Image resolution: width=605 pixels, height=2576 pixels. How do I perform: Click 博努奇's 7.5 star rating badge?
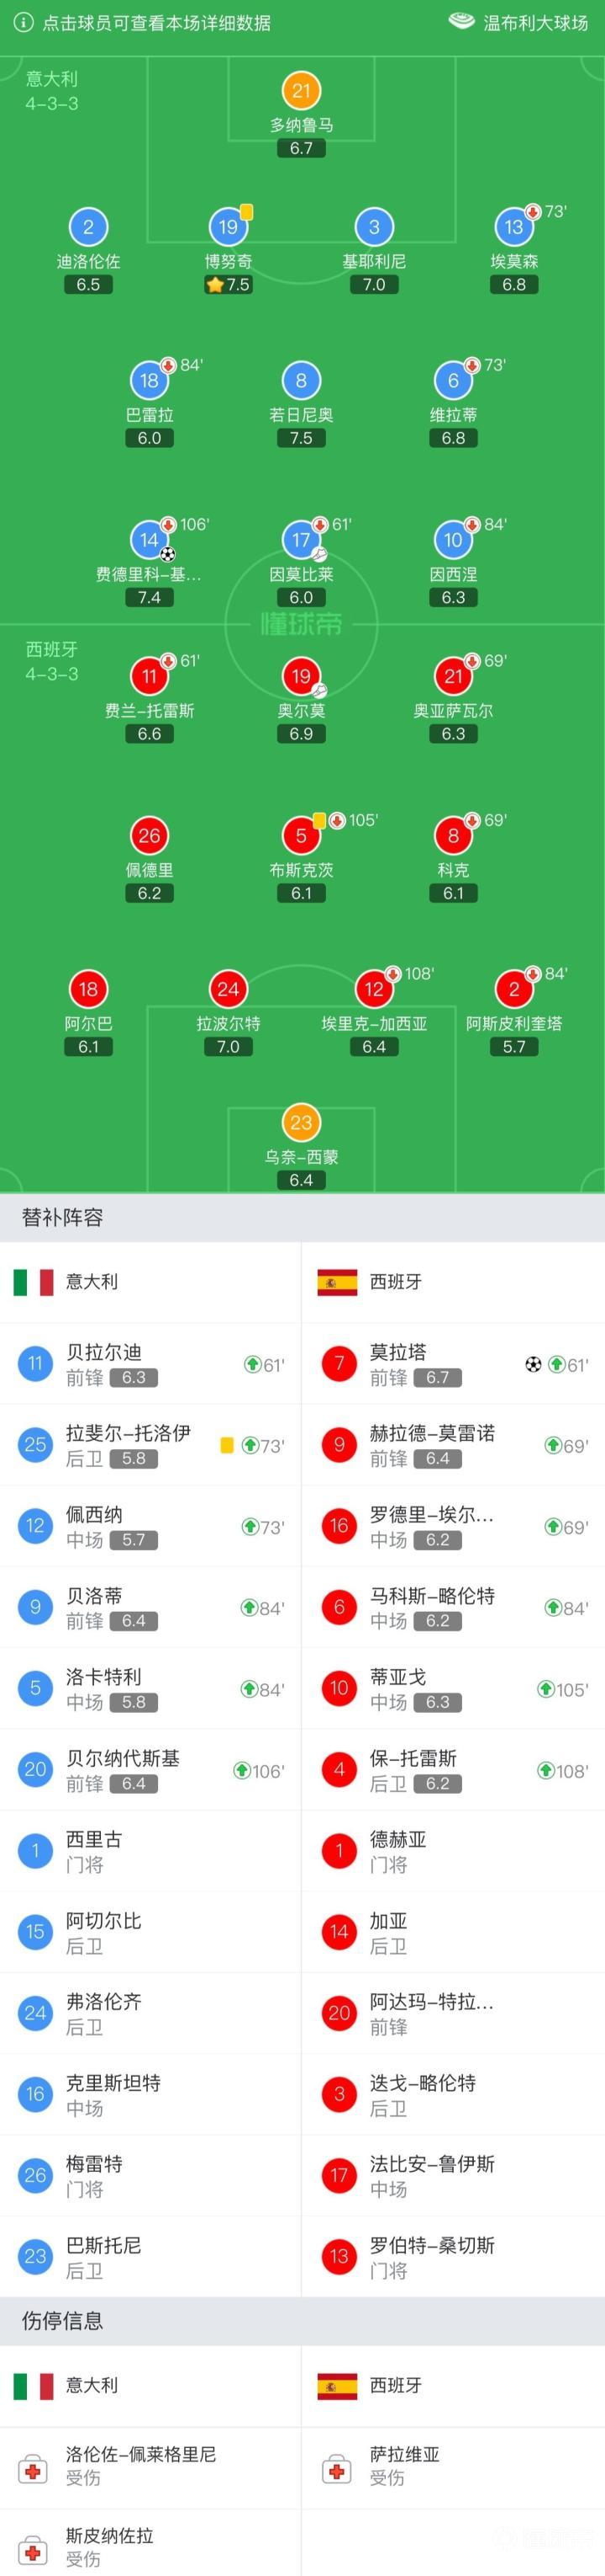click(x=229, y=285)
